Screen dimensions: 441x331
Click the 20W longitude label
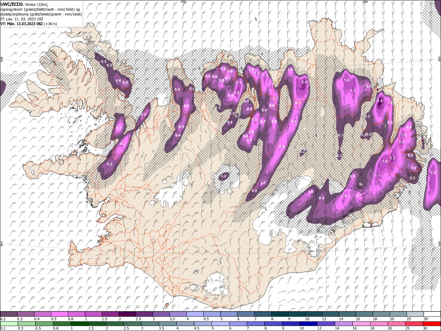(183, 2)
